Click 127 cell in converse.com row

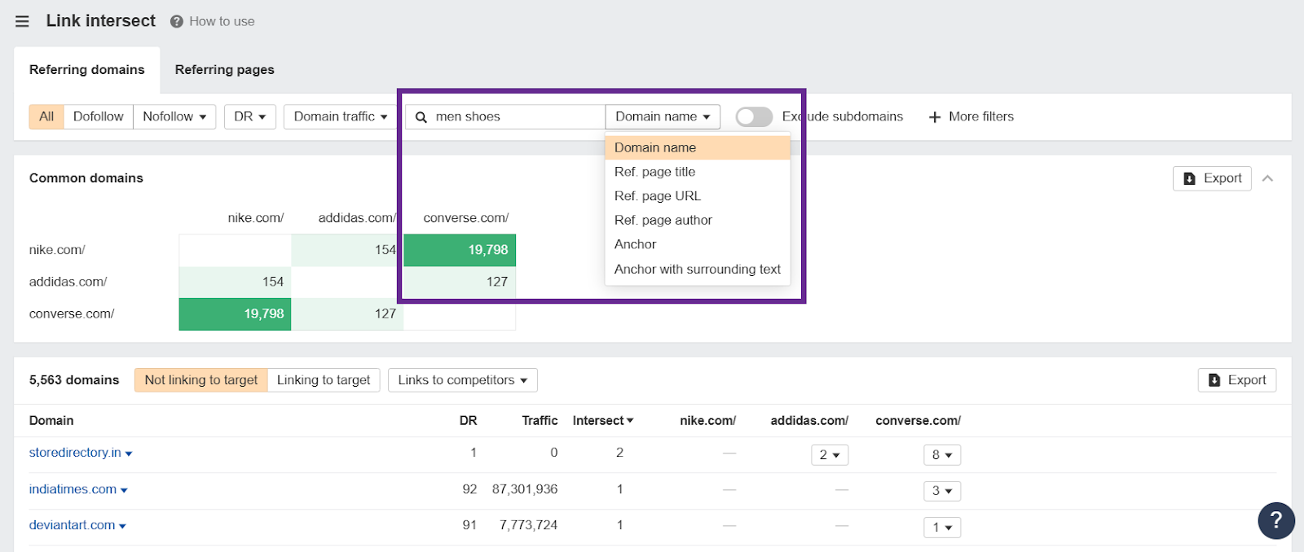pyautogui.click(x=347, y=313)
